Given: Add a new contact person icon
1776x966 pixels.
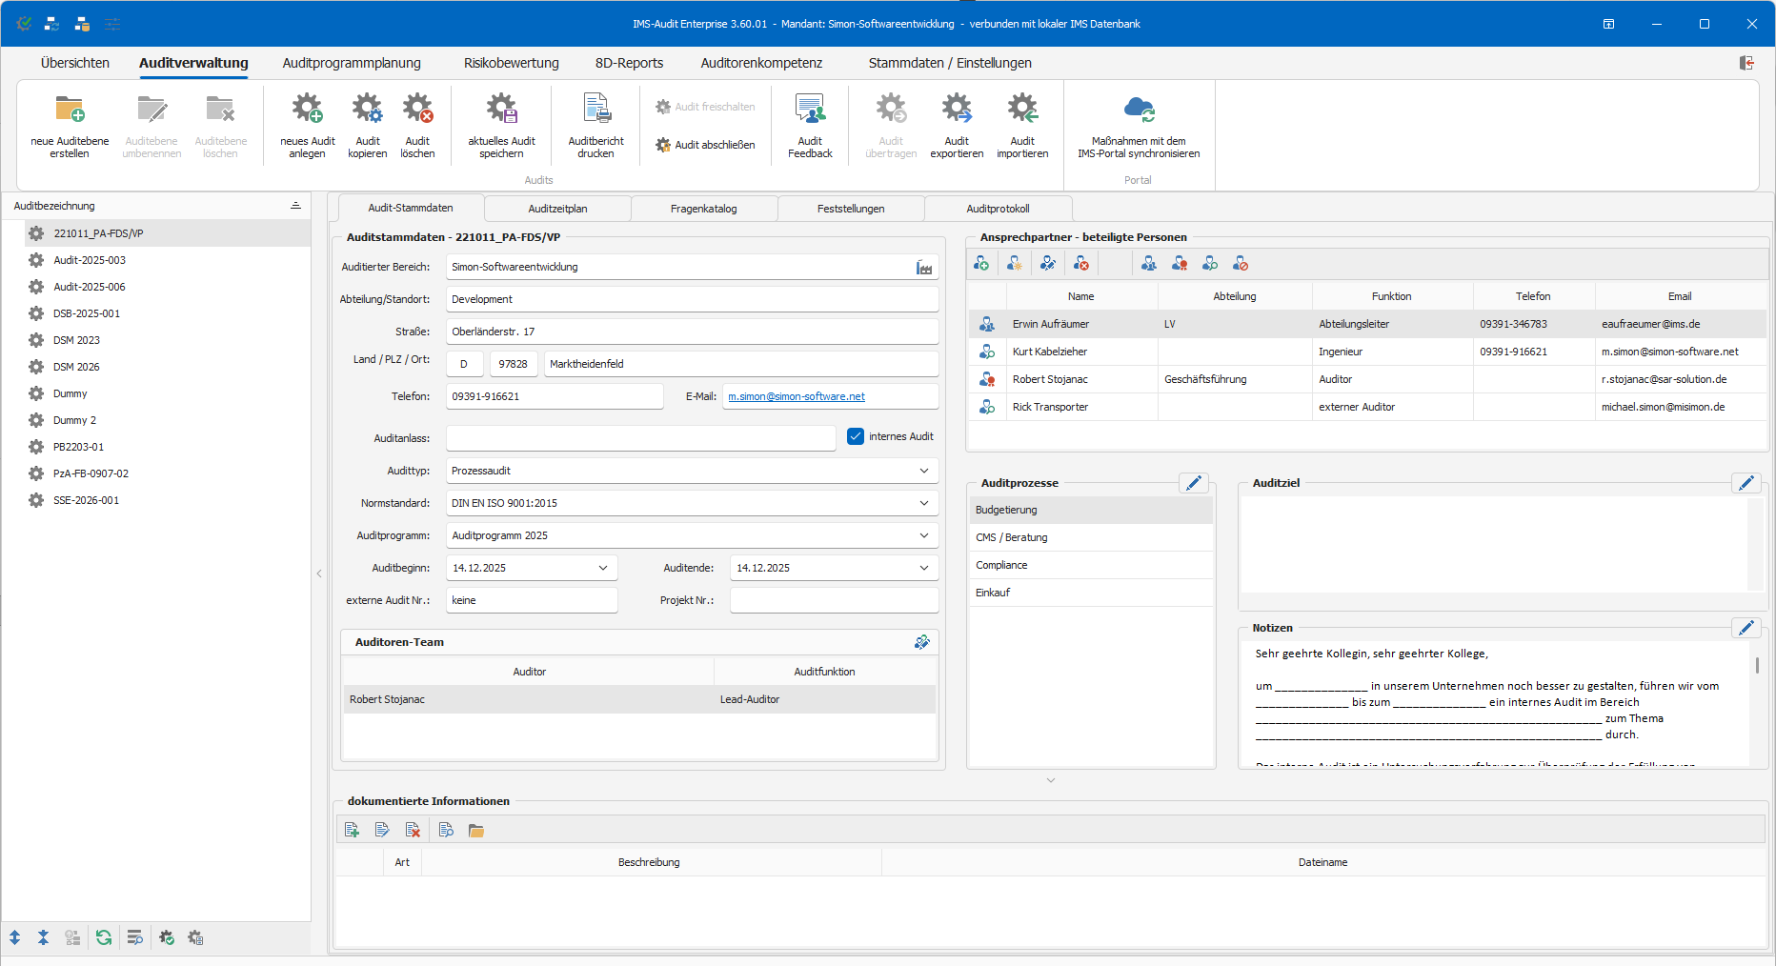Looking at the screenshot, I should tap(981, 264).
